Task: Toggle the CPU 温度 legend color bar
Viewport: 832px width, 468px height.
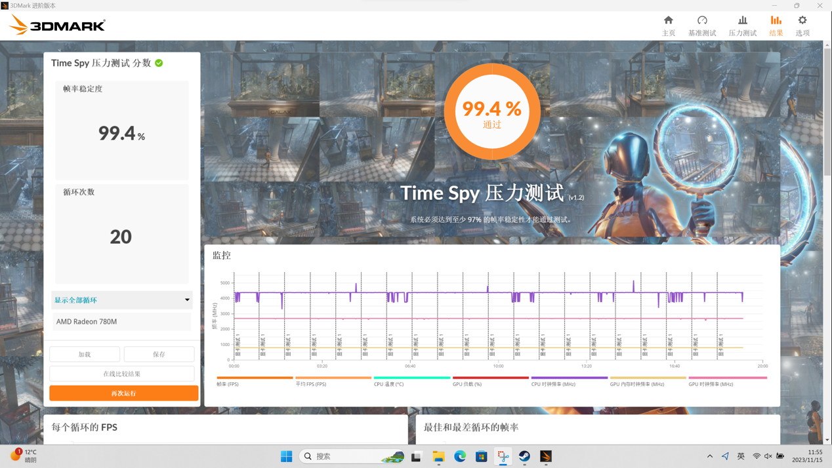Action: click(x=412, y=378)
